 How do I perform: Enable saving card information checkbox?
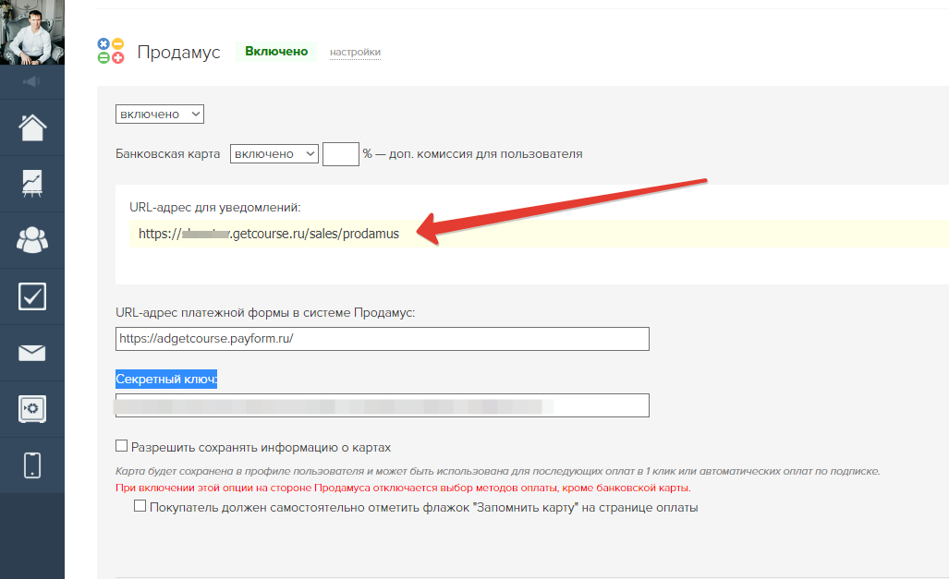click(x=122, y=447)
